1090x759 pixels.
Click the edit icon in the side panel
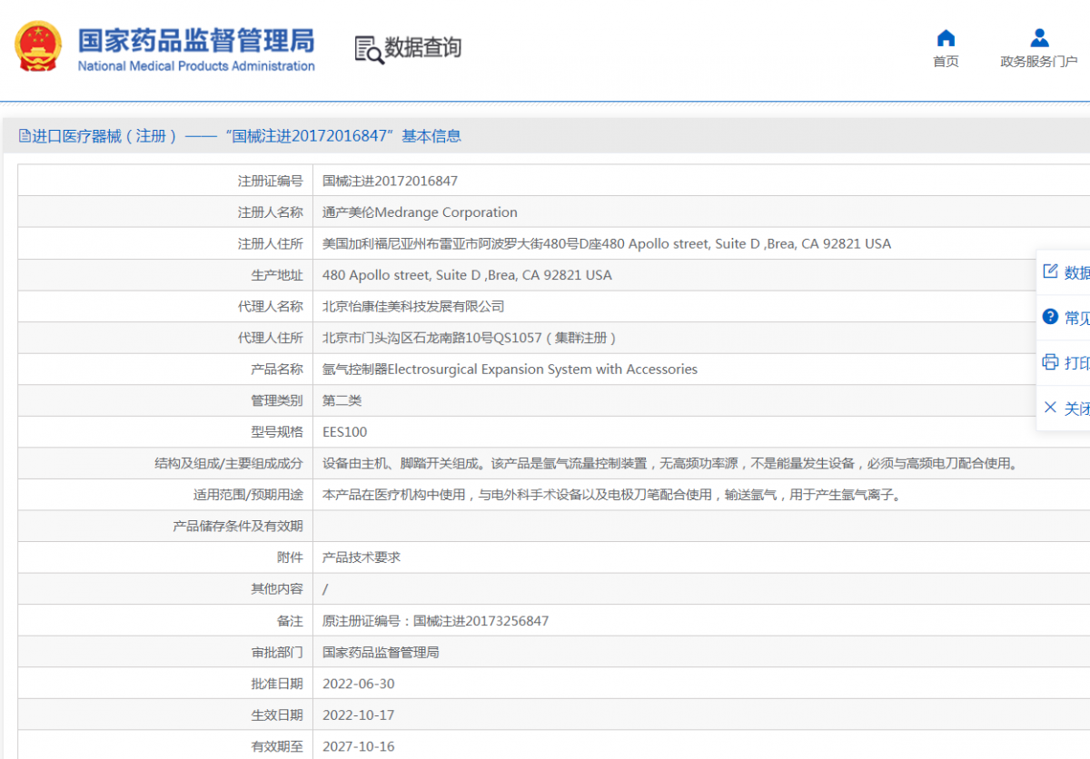pos(1050,271)
